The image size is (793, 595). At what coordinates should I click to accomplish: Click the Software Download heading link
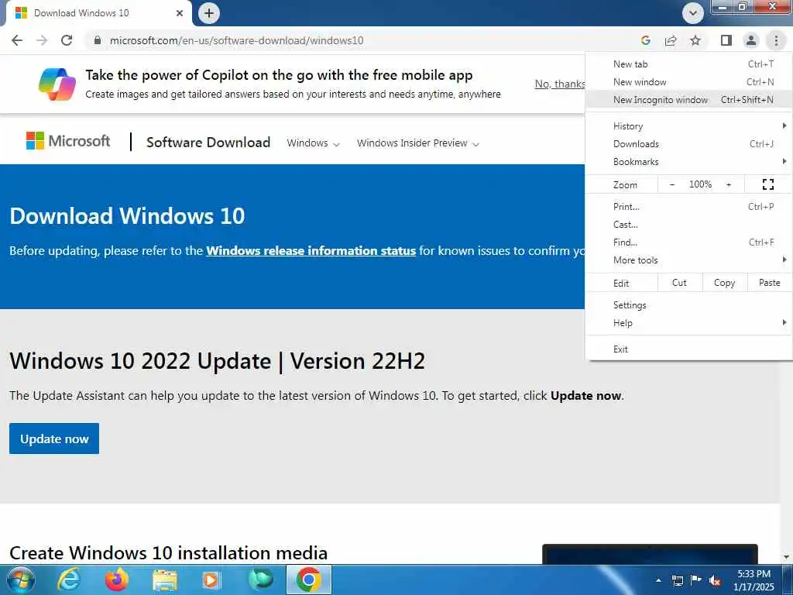208,143
